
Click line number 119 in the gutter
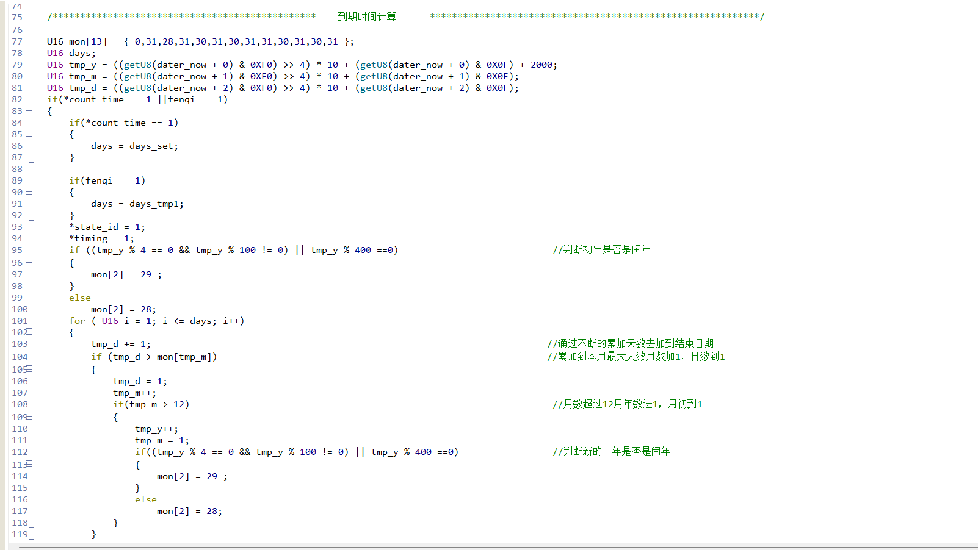click(x=20, y=534)
